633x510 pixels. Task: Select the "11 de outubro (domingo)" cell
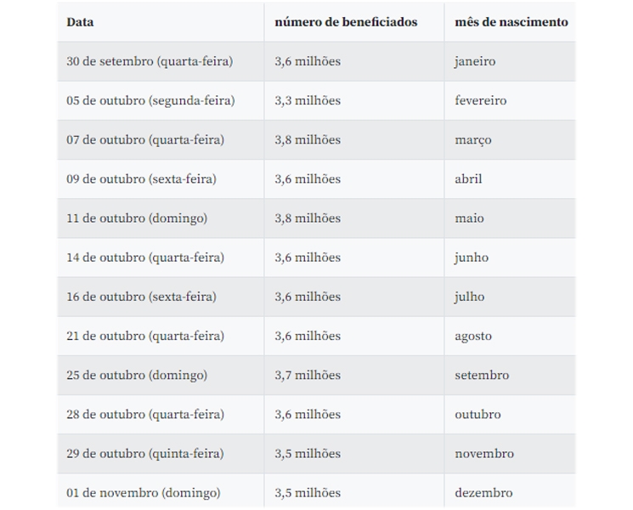pos(161,218)
